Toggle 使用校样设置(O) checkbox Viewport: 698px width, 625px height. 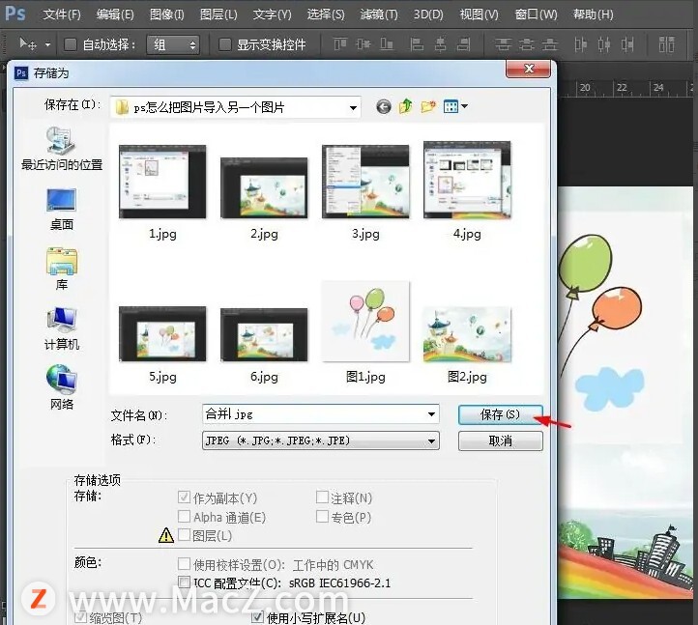(184, 564)
